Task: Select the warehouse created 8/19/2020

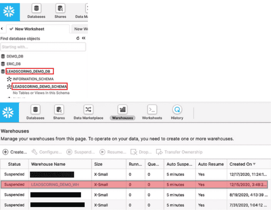Action: pyautogui.click(x=135, y=195)
